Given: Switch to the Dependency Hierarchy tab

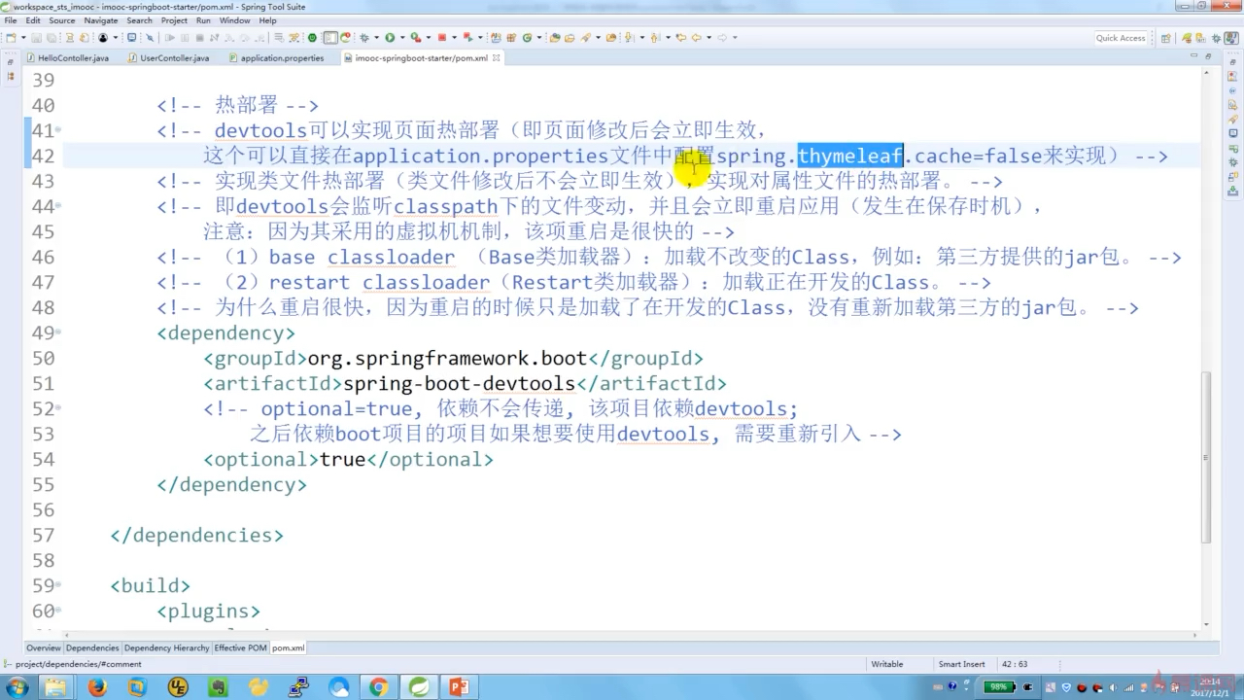Looking at the screenshot, I should click(x=166, y=647).
